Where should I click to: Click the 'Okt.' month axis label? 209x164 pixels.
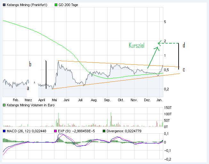coord(121,100)
